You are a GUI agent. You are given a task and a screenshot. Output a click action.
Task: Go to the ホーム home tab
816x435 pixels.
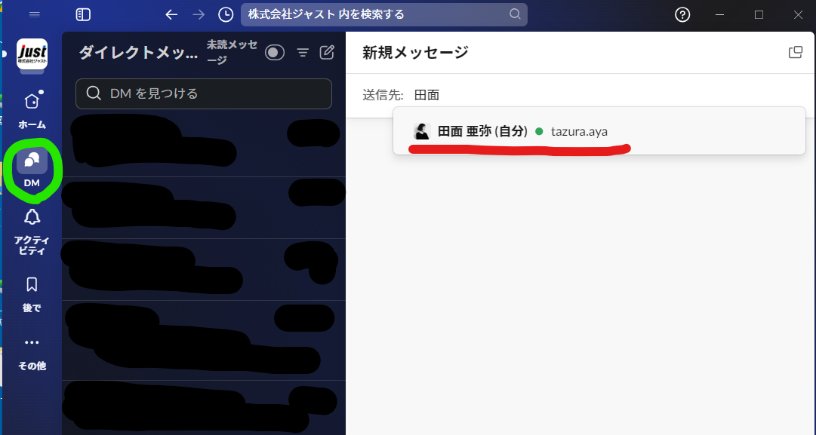tap(32, 109)
